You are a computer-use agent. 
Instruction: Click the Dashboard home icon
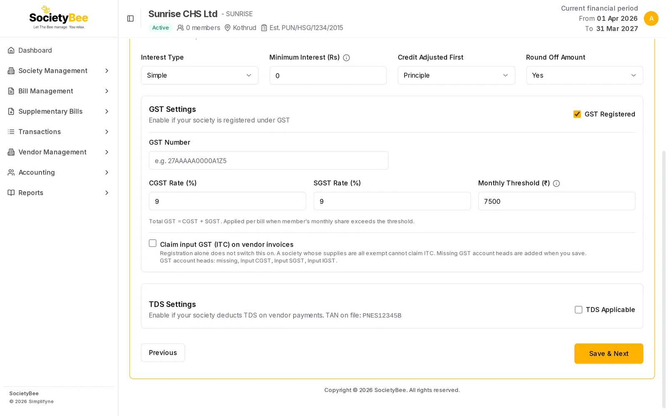pyautogui.click(x=11, y=50)
